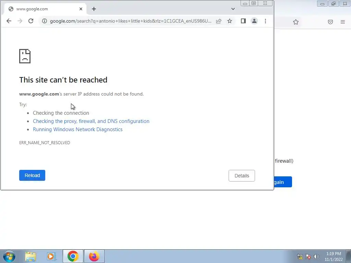The image size is (351, 263).
Task: Maximize the Chrome window
Action: (x=254, y=3)
